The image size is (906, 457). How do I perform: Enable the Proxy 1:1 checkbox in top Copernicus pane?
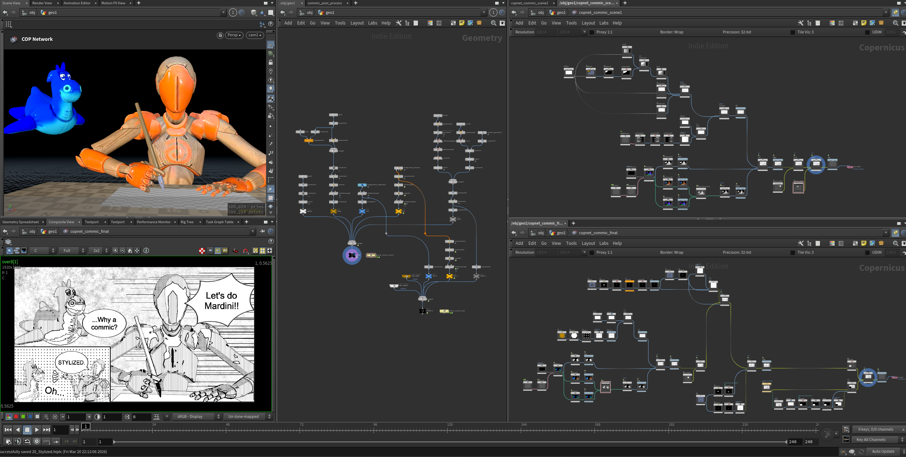592,32
